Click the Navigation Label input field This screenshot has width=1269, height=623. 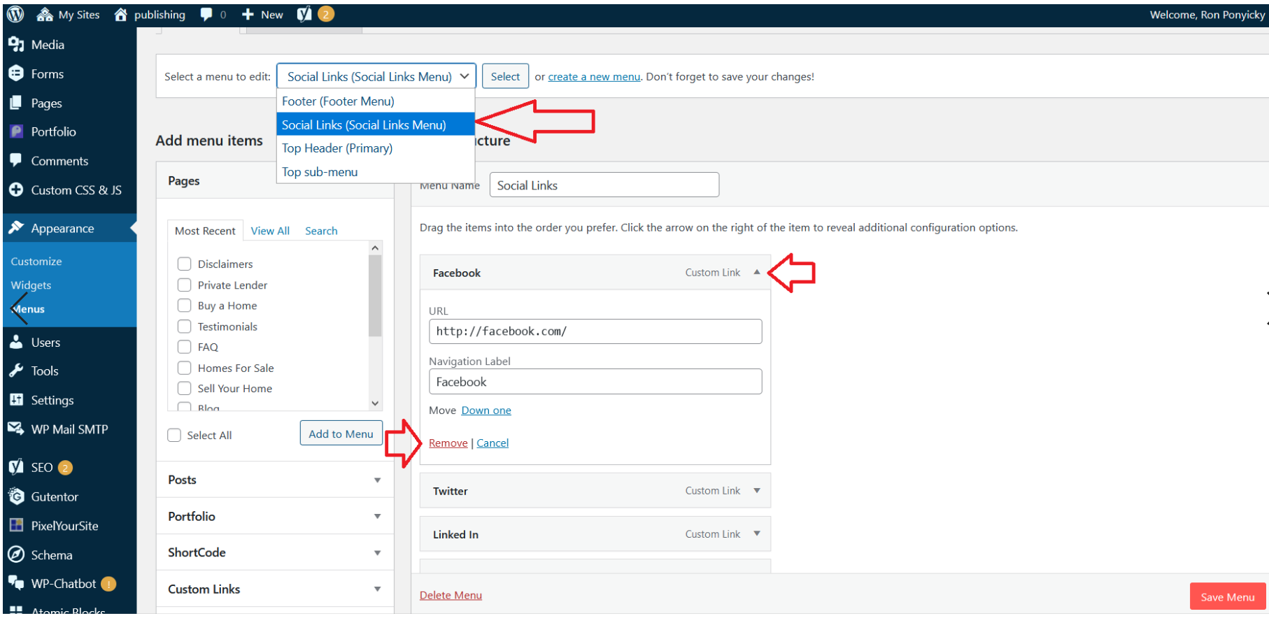pos(595,382)
